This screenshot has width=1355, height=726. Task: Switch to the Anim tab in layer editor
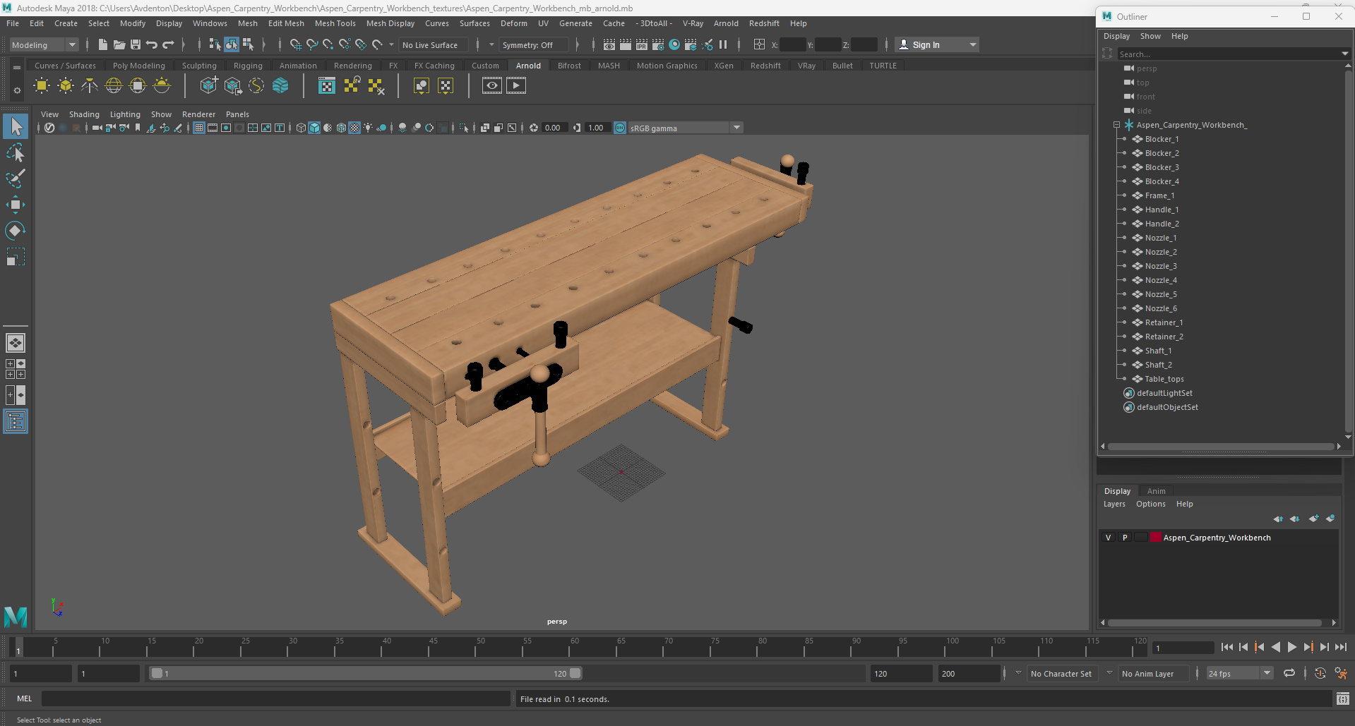[x=1156, y=491]
